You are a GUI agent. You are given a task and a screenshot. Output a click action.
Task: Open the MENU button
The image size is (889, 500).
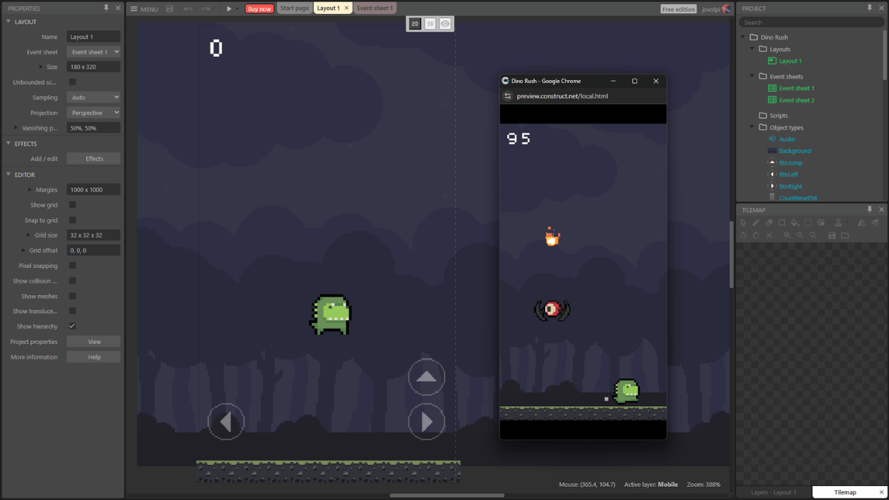[x=144, y=9]
